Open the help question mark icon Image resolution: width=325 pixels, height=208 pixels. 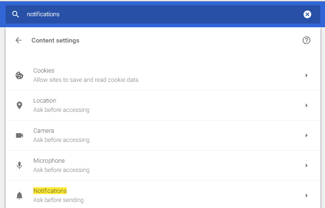click(306, 40)
